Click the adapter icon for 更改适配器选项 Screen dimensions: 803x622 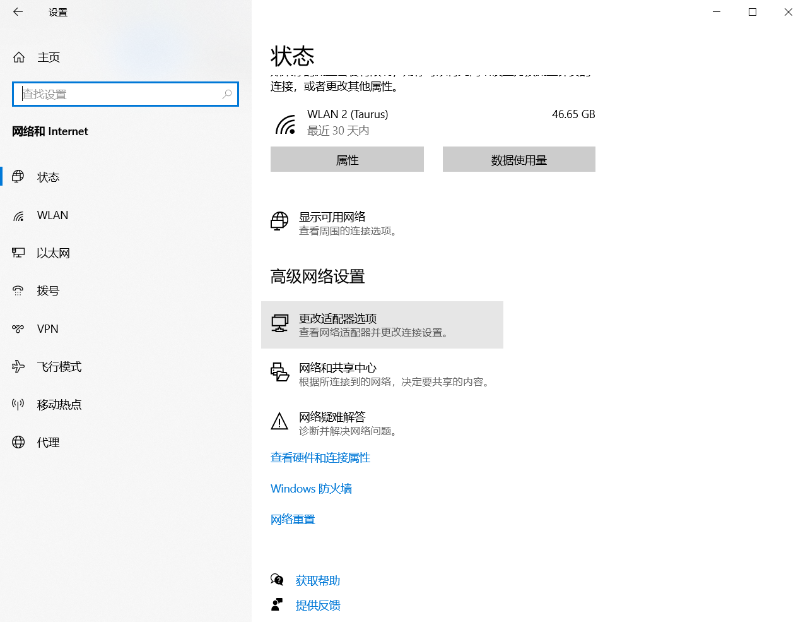279,323
